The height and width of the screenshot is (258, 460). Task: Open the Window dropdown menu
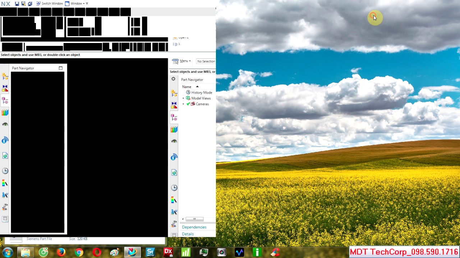click(x=75, y=4)
